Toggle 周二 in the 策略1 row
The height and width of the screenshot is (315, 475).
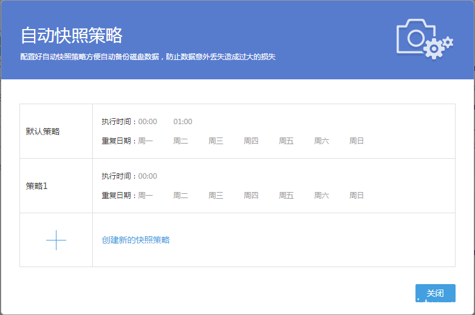181,196
